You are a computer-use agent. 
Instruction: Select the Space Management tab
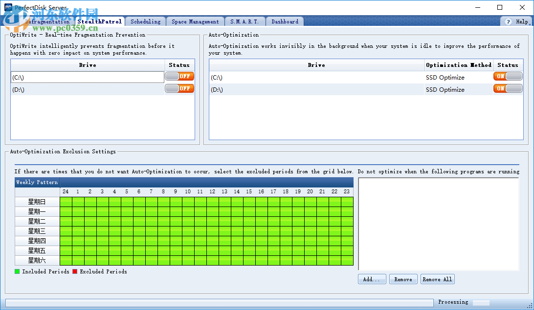(x=195, y=21)
